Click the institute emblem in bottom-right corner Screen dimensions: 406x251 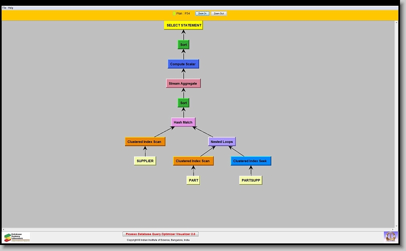390,236
